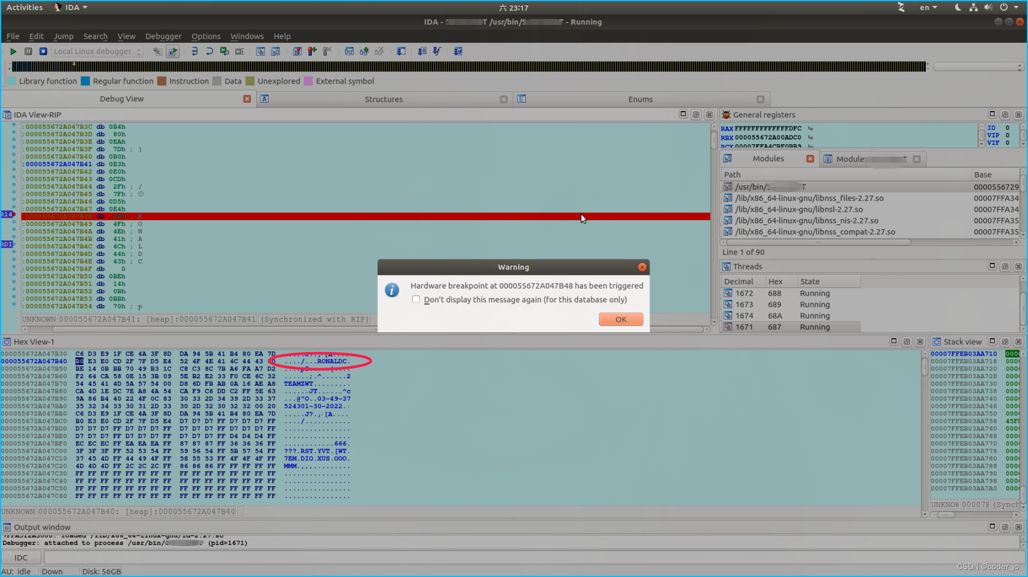The width and height of the screenshot is (1028, 577).
Task: Click the Step over toolbar icon
Action: point(209,52)
